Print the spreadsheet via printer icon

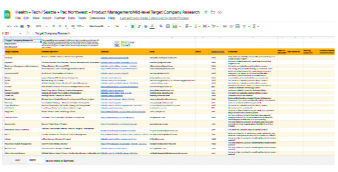22,26
